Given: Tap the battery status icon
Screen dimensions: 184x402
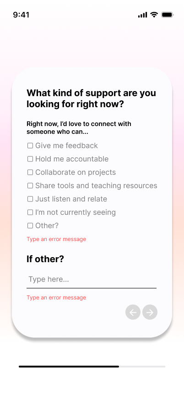Looking at the screenshot, I should (x=168, y=15).
